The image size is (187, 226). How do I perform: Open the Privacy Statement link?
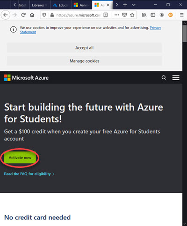pyautogui.click(x=90, y=30)
